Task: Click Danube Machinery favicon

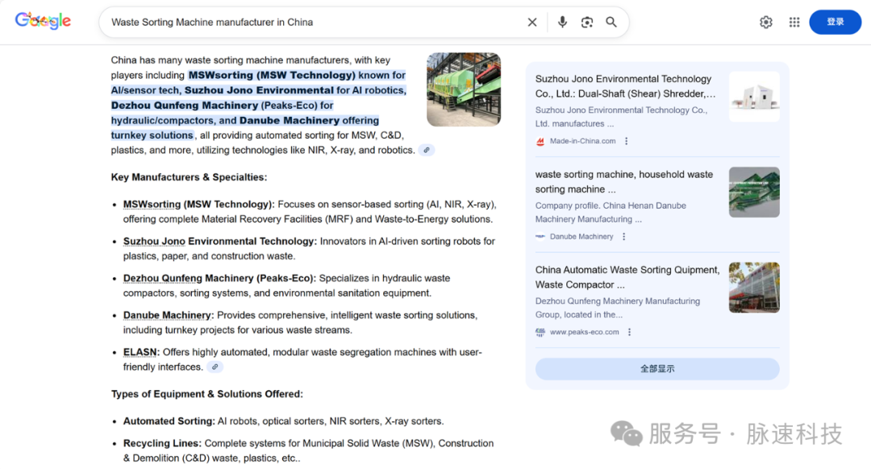Action: 540,236
